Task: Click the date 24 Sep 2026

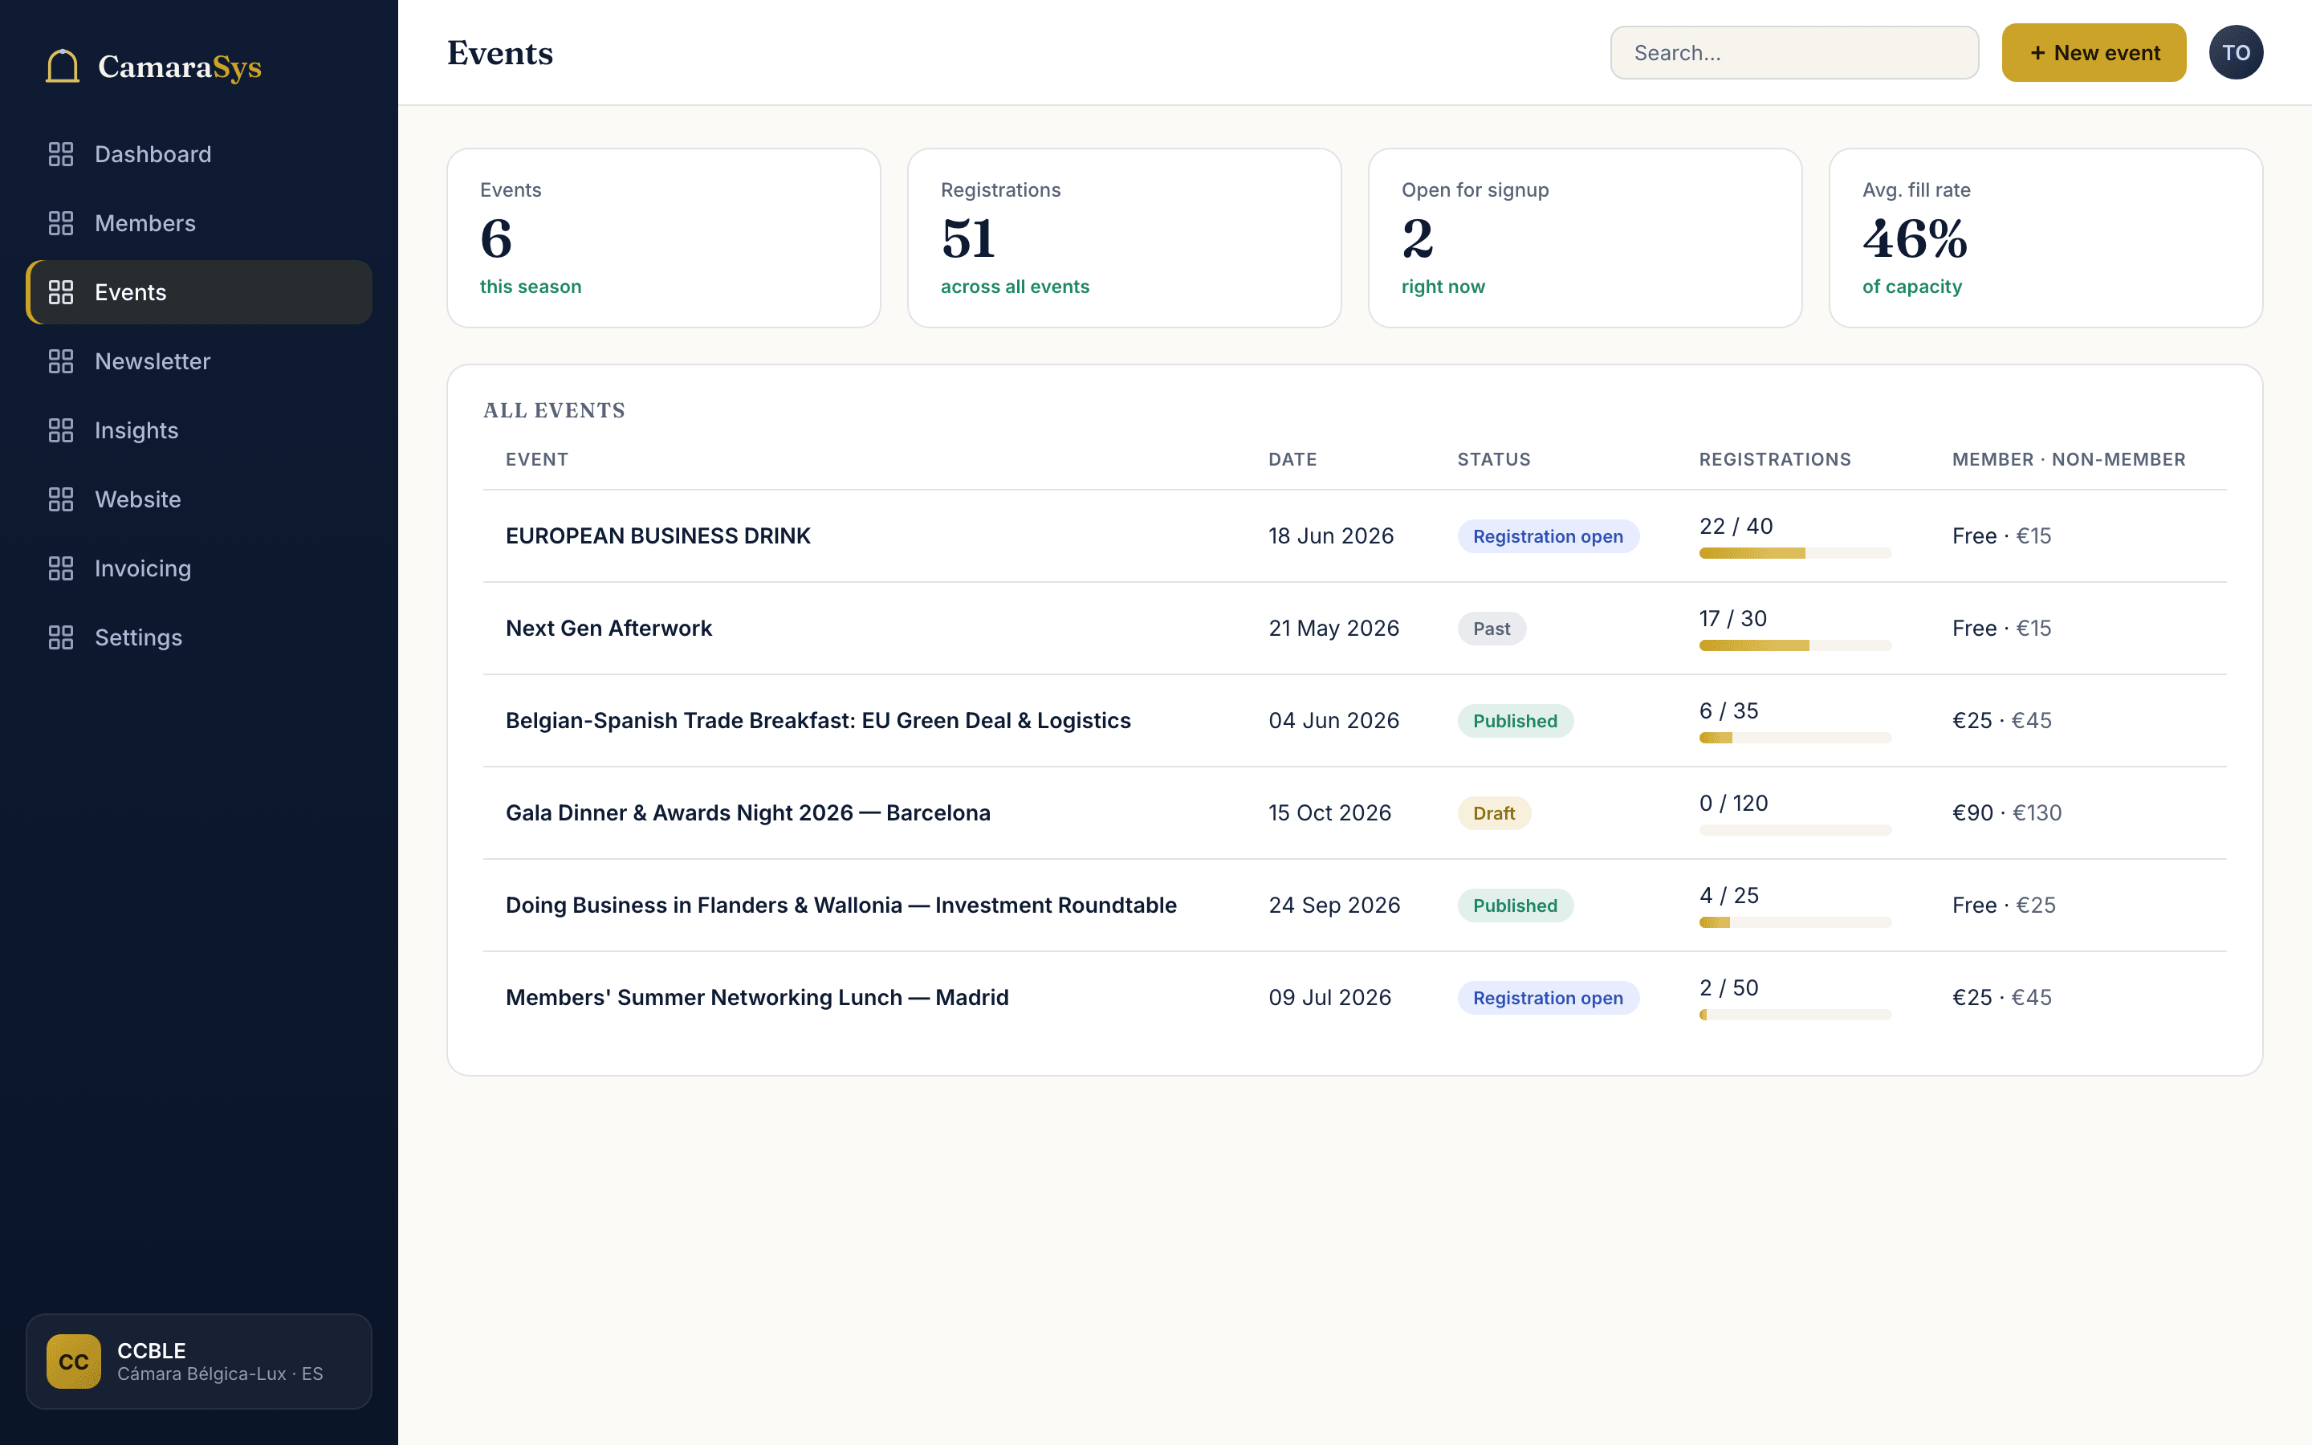Action: 1335,905
